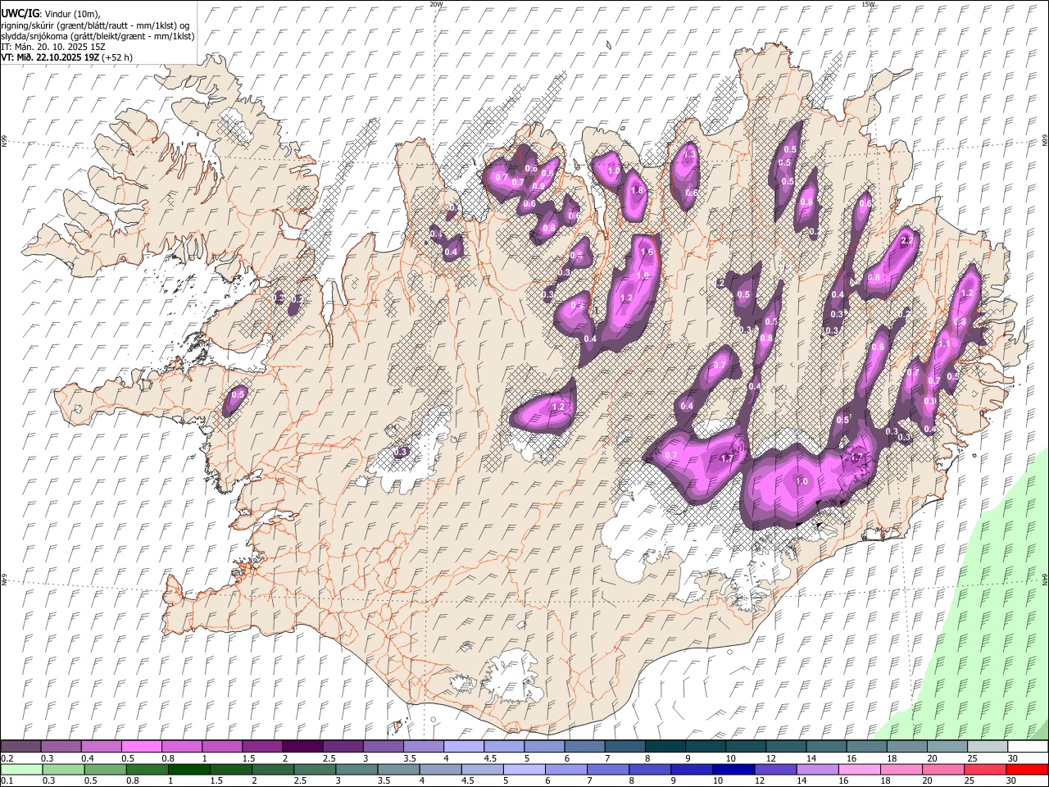Click the '2.5' label under the lower scale
The height and width of the screenshot is (787, 1049).
coord(298,781)
